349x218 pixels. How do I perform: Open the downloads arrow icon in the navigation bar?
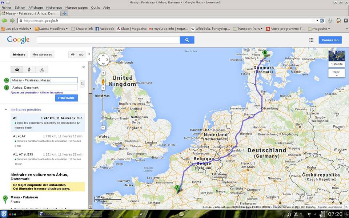pyautogui.click(x=330, y=21)
